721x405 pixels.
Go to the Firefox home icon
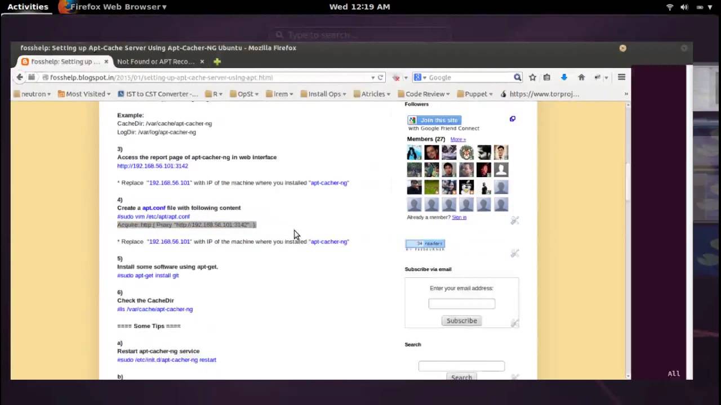[x=581, y=78]
